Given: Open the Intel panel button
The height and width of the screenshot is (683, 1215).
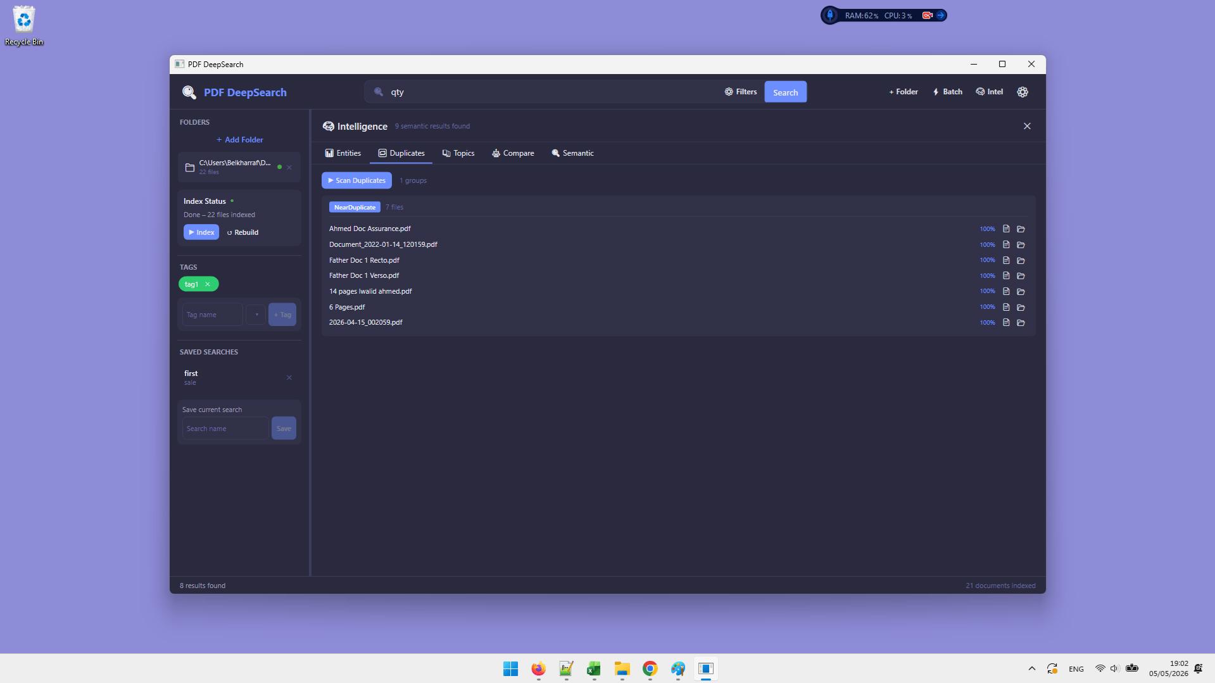Looking at the screenshot, I should coord(990,92).
